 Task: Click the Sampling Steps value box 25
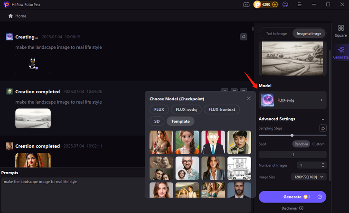323,128
